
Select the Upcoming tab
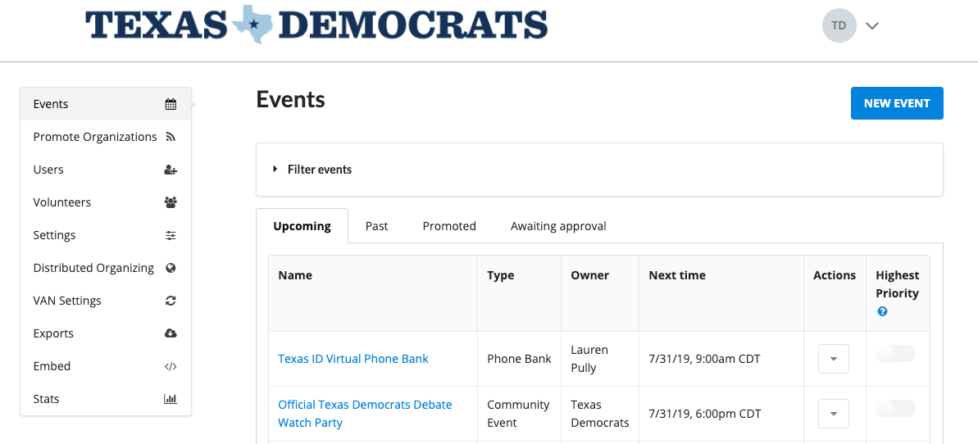click(302, 226)
